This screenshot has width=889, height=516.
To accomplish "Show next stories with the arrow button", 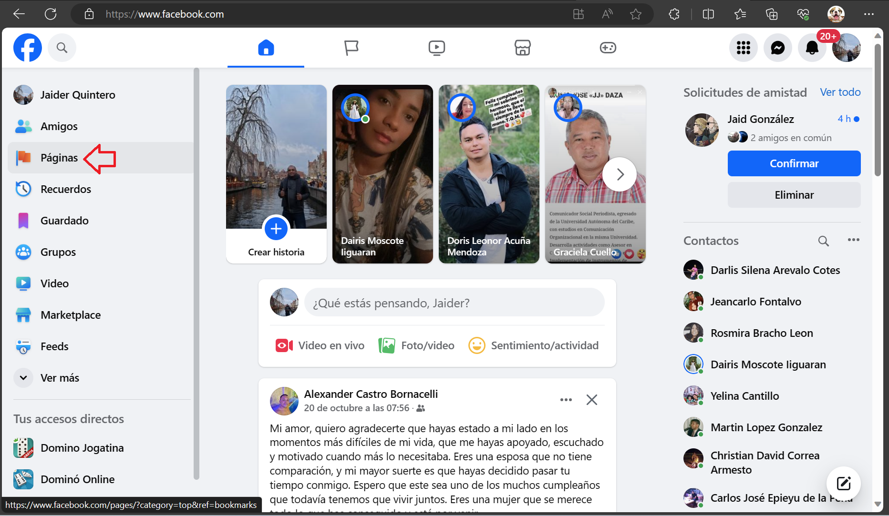I will 620,174.
